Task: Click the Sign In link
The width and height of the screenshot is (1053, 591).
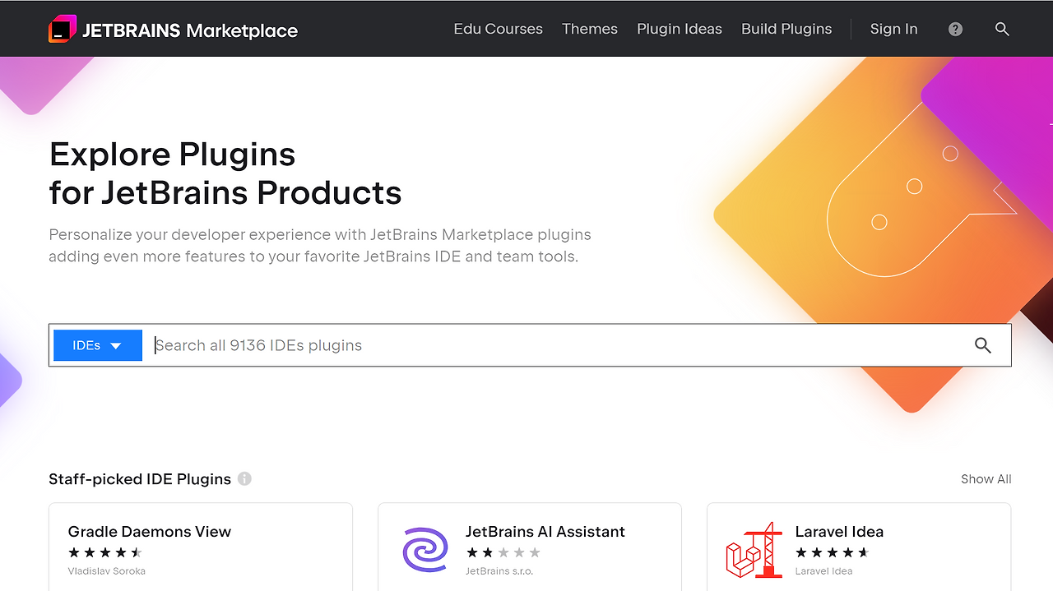Action: (893, 29)
